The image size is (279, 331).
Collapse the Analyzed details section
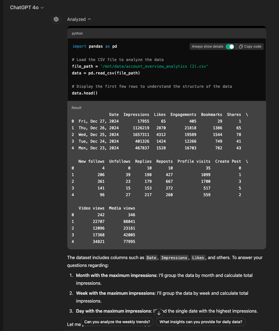(x=79, y=20)
